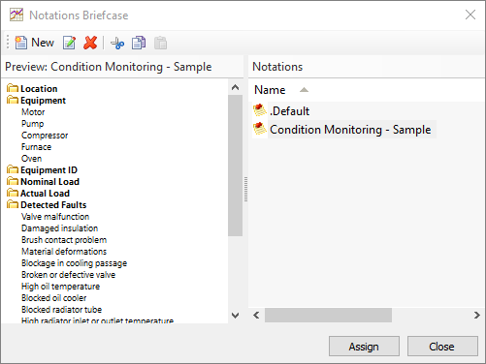The height and width of the screenshot is (364, 486).
Task: Click the preview vertical scrollbar thumb
Action: click(236, 166)
